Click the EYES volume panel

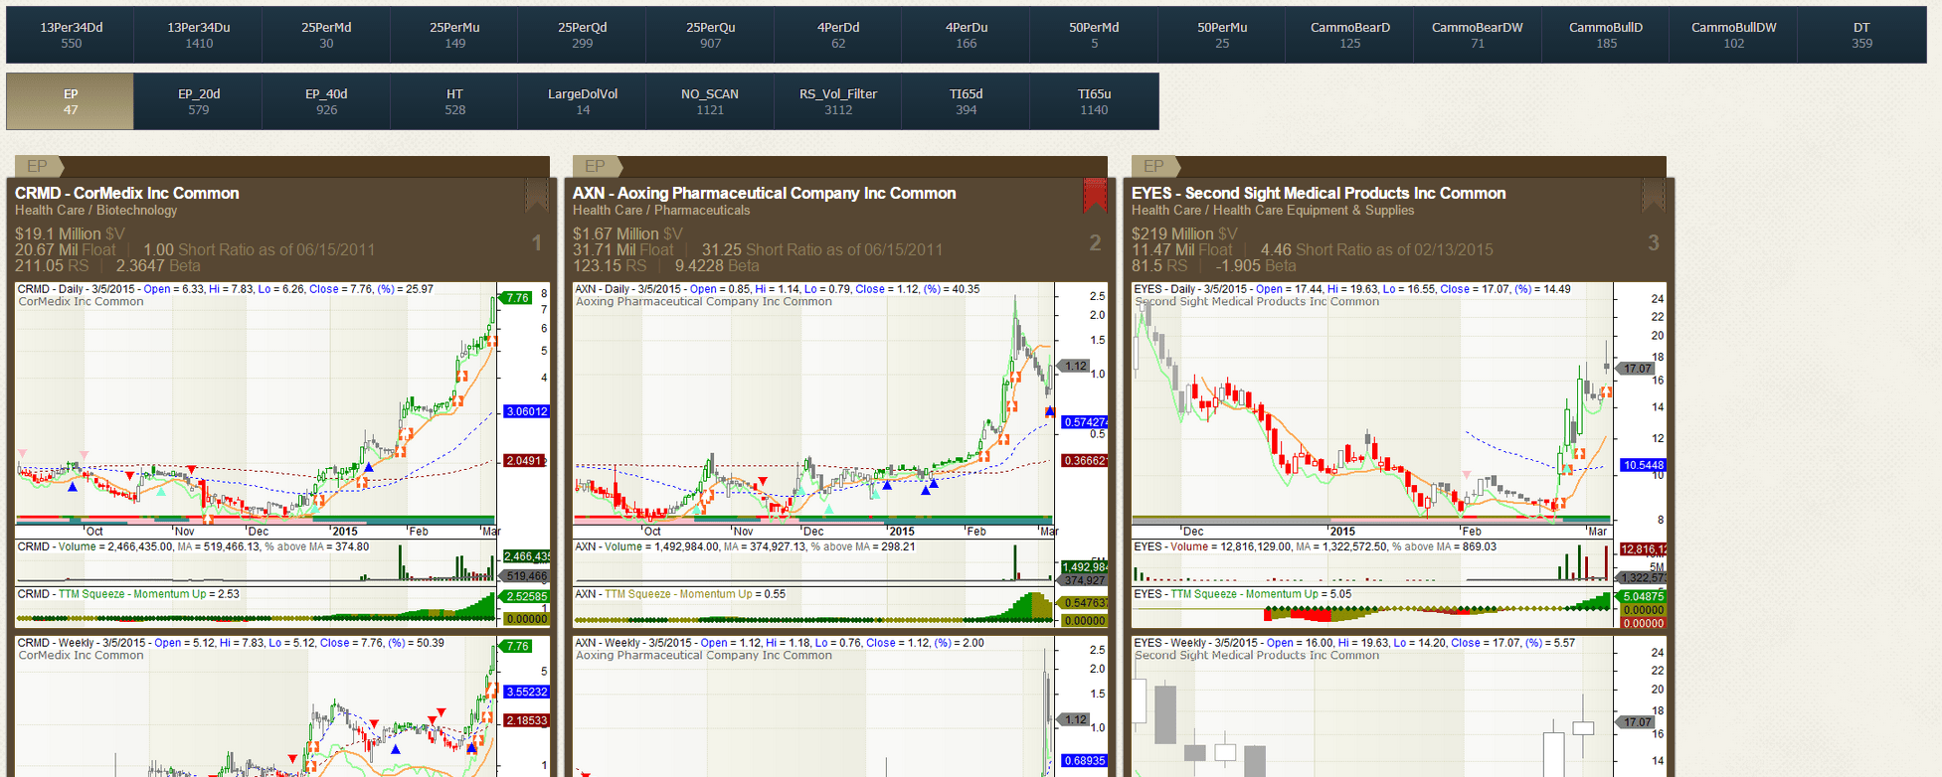1399,561
